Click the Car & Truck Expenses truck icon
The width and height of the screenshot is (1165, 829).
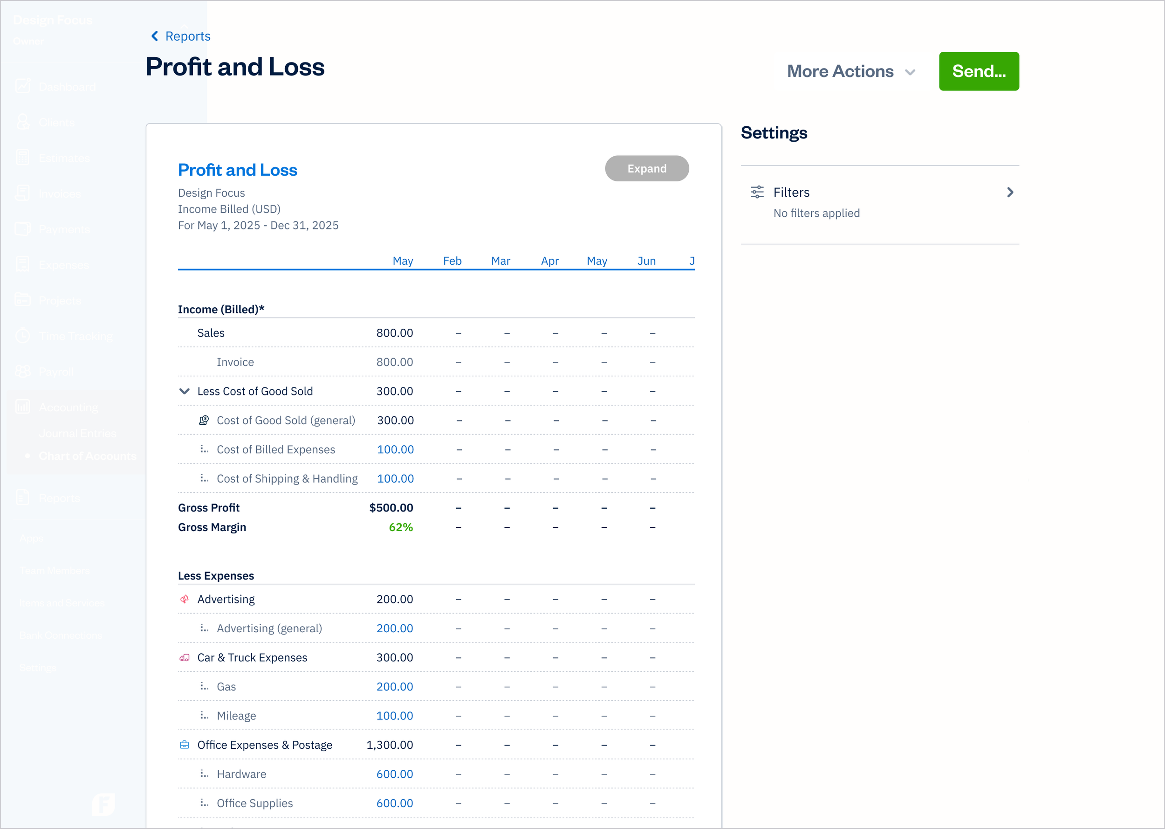[x=185, y=657]
